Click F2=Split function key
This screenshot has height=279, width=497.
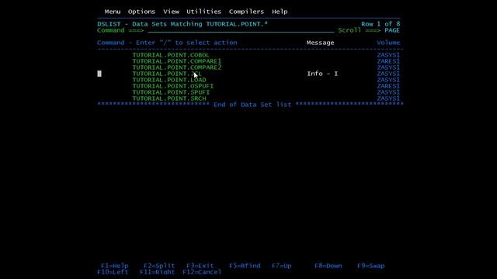coord(159,266)
